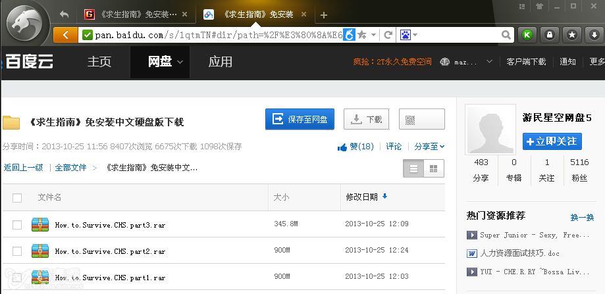Click the QR code button

[x=421, y=120]
